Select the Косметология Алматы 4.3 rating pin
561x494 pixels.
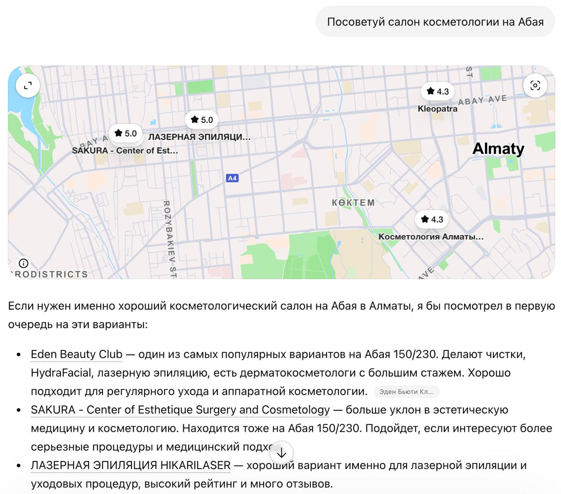coord(432,219)
